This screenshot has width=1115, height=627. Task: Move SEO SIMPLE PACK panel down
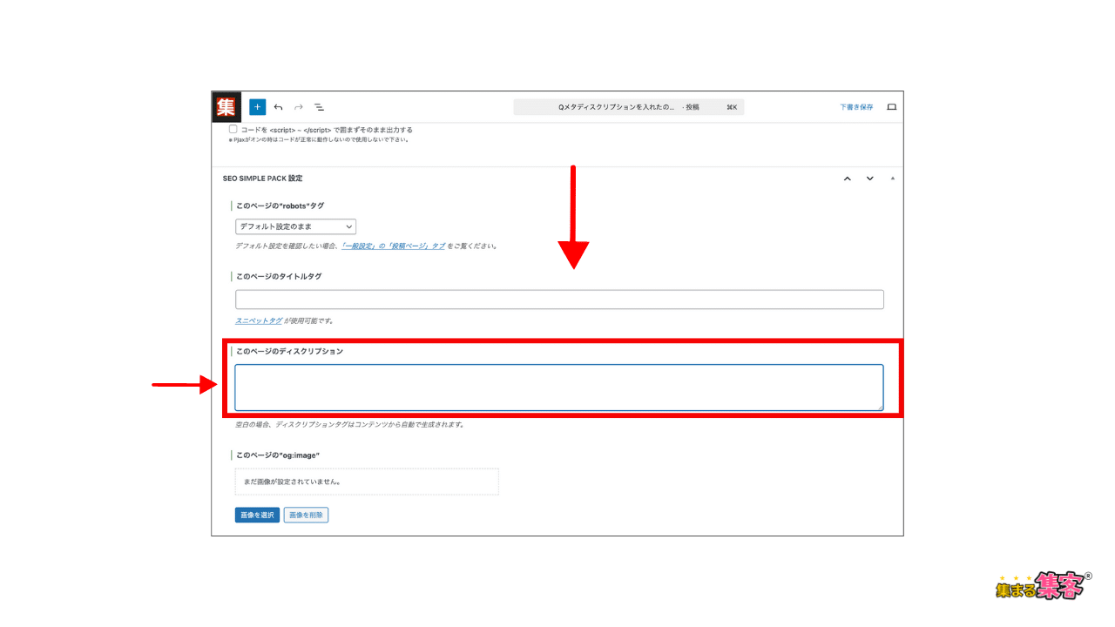[869, 179]
